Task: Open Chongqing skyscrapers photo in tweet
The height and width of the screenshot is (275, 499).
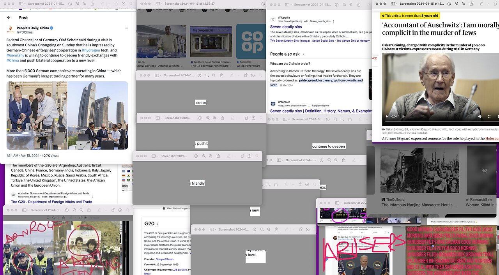Action: tap(98, 115)
